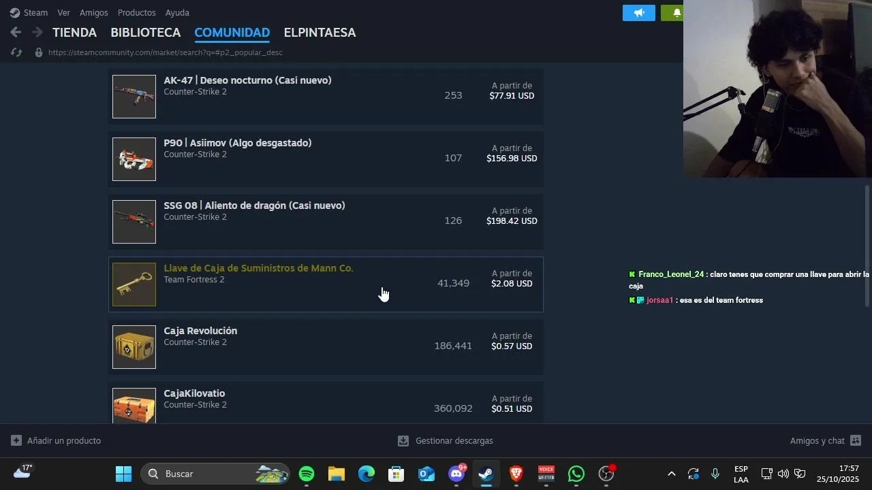This screenshot has width=872, height=490.
Task: Open the Caja Revolución listing title
Action: pyautogui.click(x=200, y=331)
